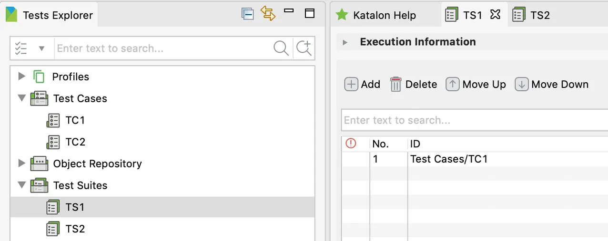Screen dimensions: 608x241
Task: Click the Move Down arrow icon
Action: pos(521,85)
